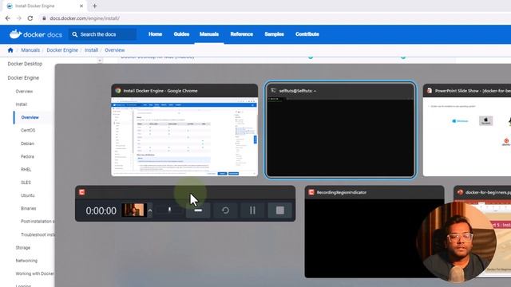The width and height of the screenshot is (511, 287).
Task: Click the Search the docs field
Action: coord(102,34)
